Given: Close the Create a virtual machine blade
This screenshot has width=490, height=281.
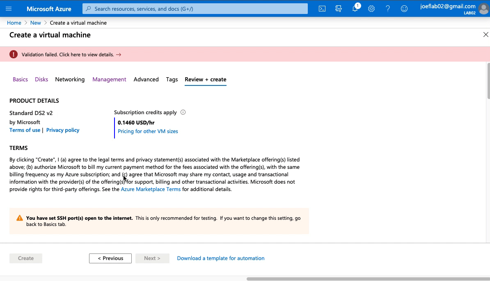Looking at the screenshot, I should (x=485, y=35).
